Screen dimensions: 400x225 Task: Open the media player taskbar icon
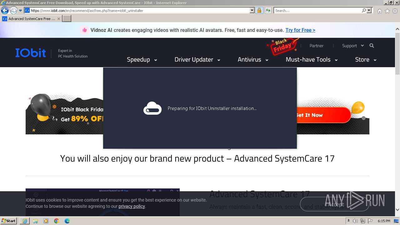click(x=46, y=221)
